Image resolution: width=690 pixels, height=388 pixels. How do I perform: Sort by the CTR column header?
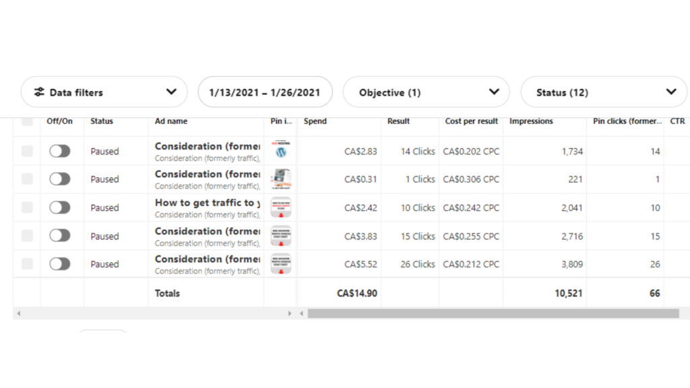pyautogui.click(x=677, y=121)
